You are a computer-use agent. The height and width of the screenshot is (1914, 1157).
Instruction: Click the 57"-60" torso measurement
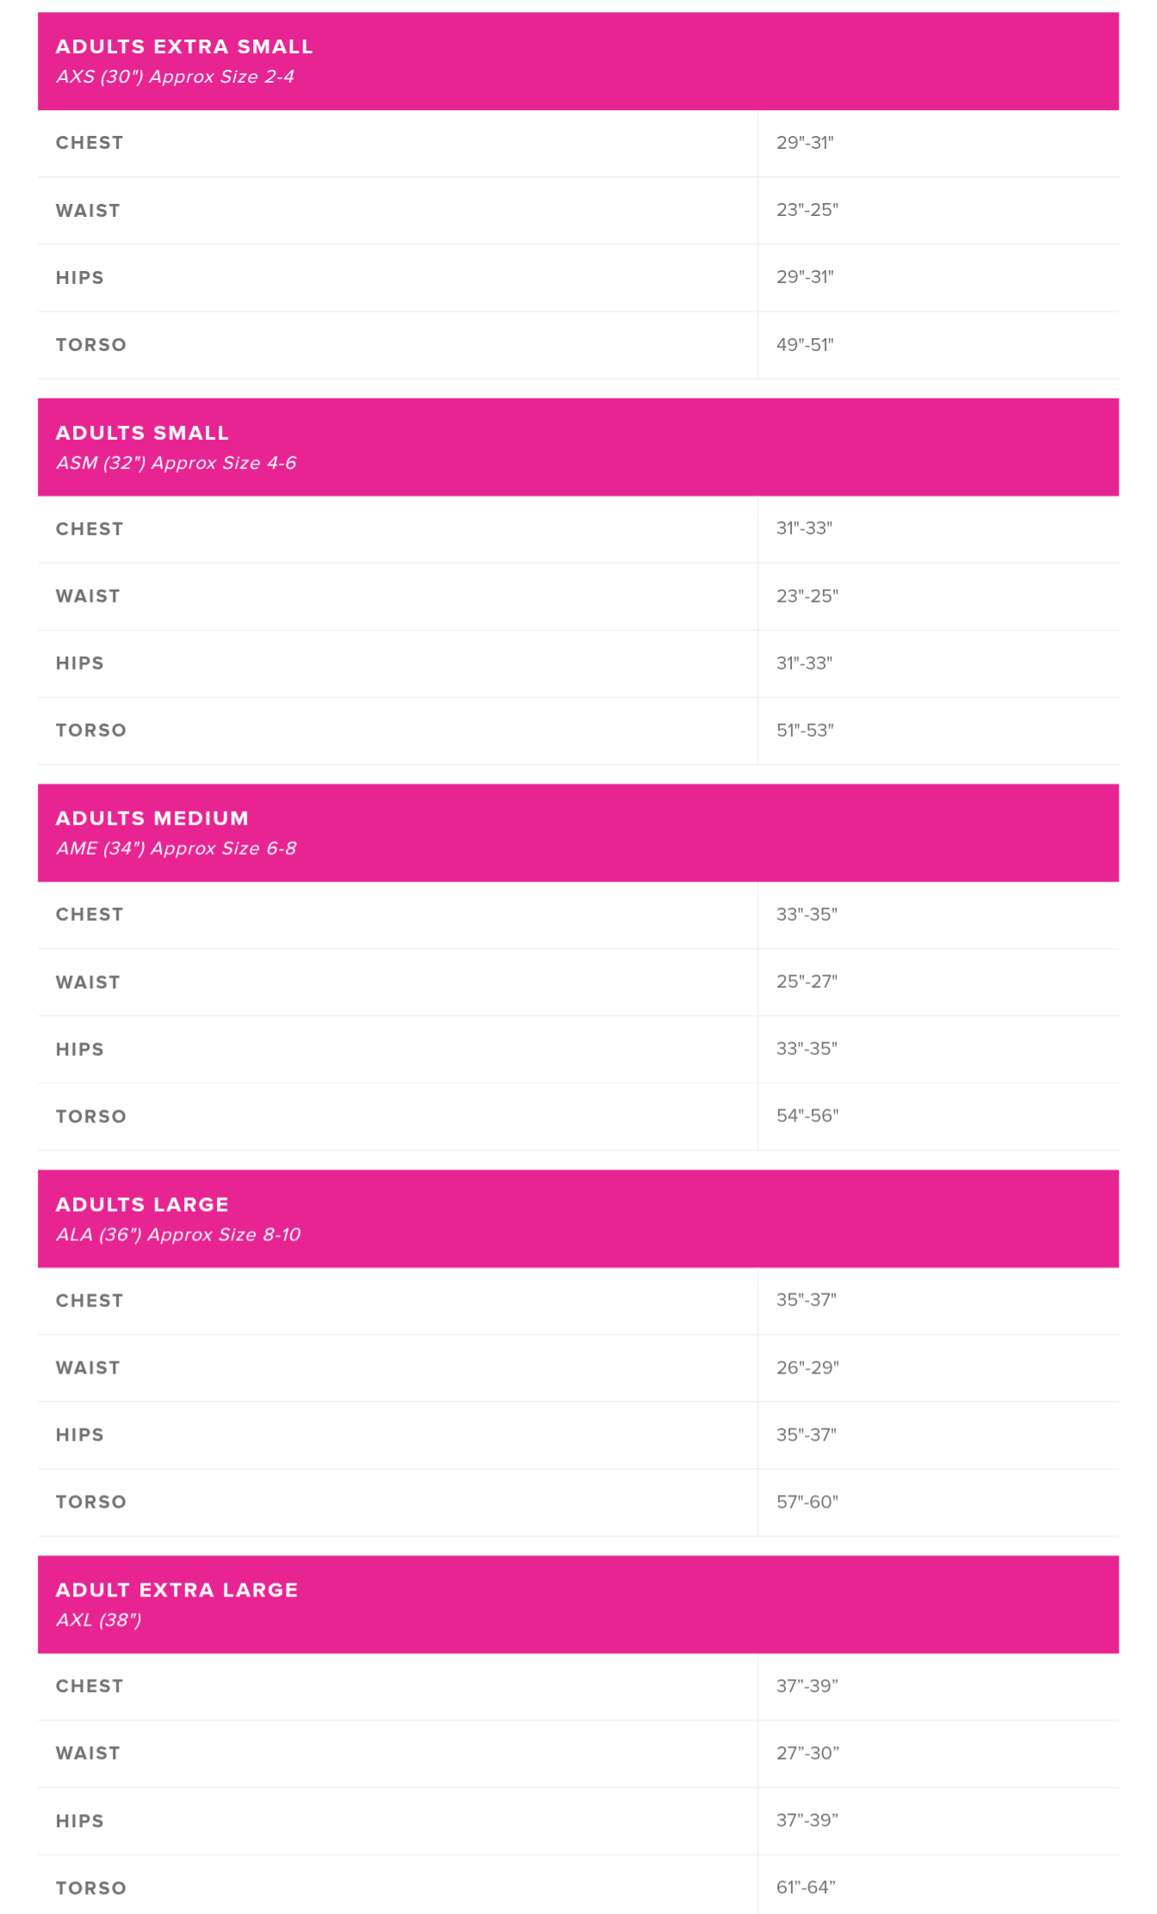(x=807, y=1501)
